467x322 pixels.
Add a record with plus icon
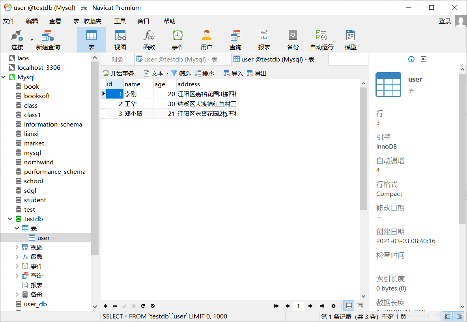pos(105,306)
